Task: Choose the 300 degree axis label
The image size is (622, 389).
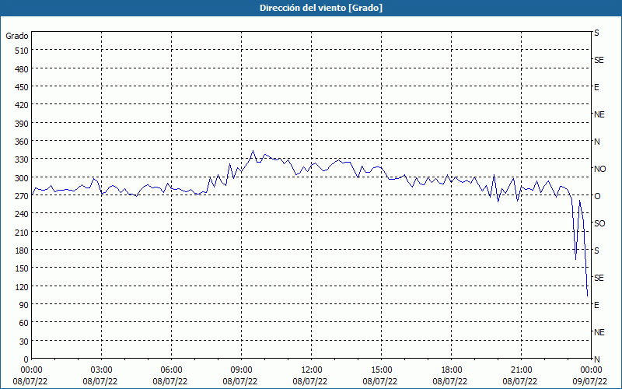Action: [23, 178]
